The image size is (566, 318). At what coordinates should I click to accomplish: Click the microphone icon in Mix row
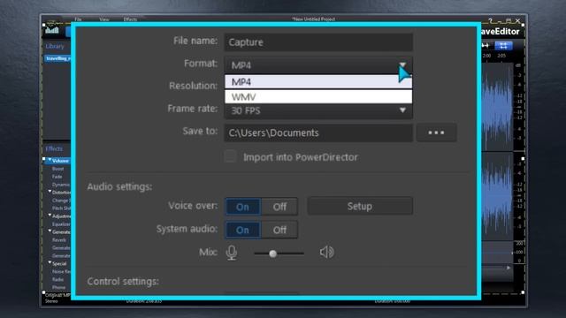click(x=232, y=253)
